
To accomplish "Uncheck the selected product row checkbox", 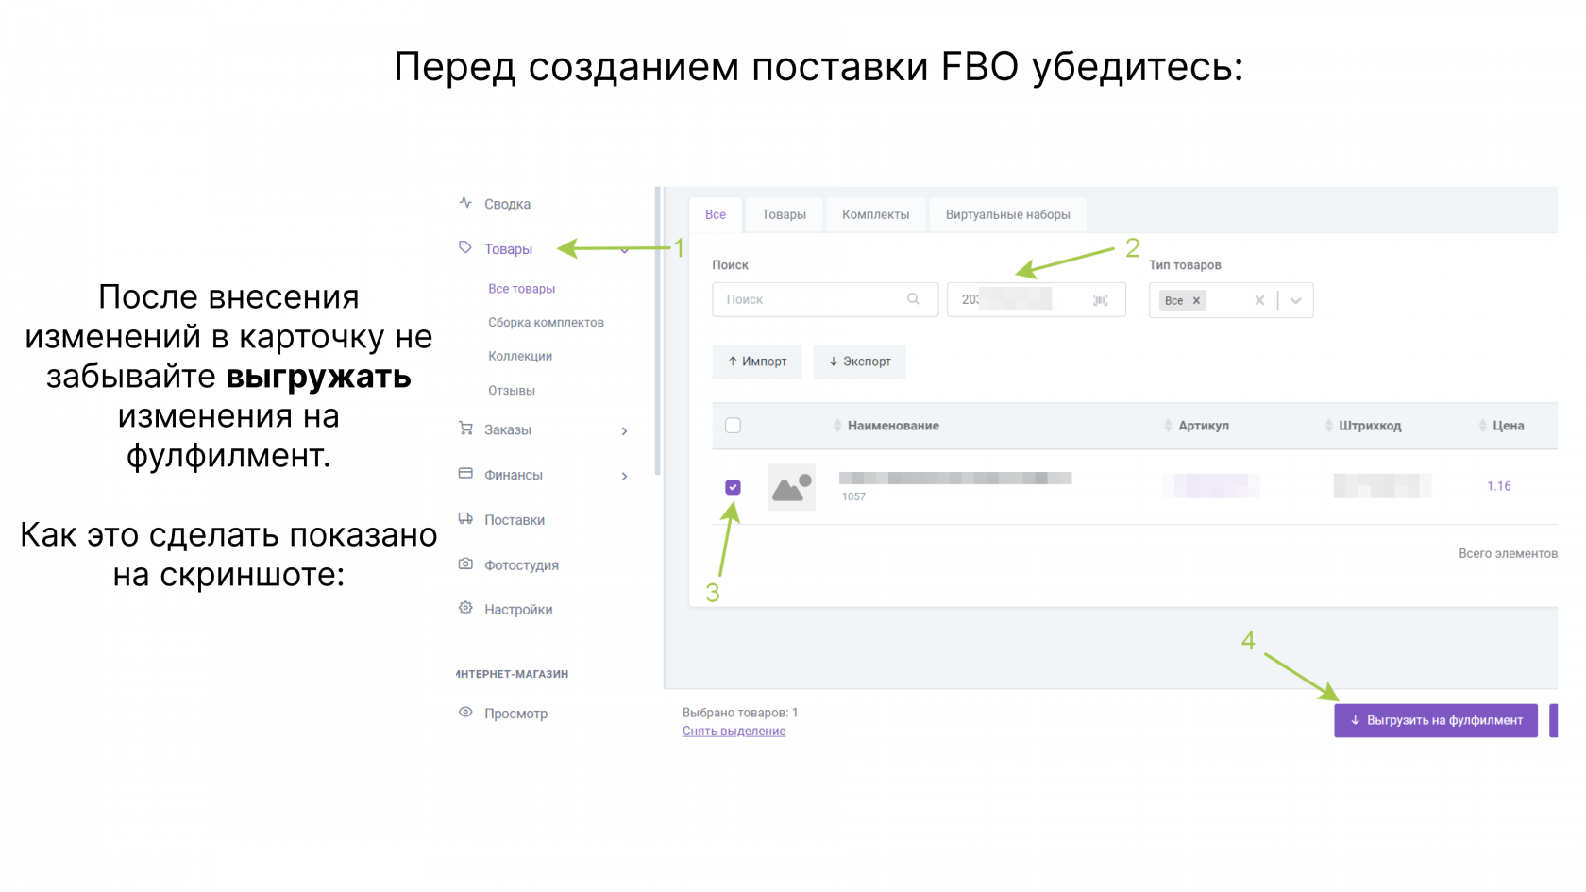I will (x=733, y=487).
